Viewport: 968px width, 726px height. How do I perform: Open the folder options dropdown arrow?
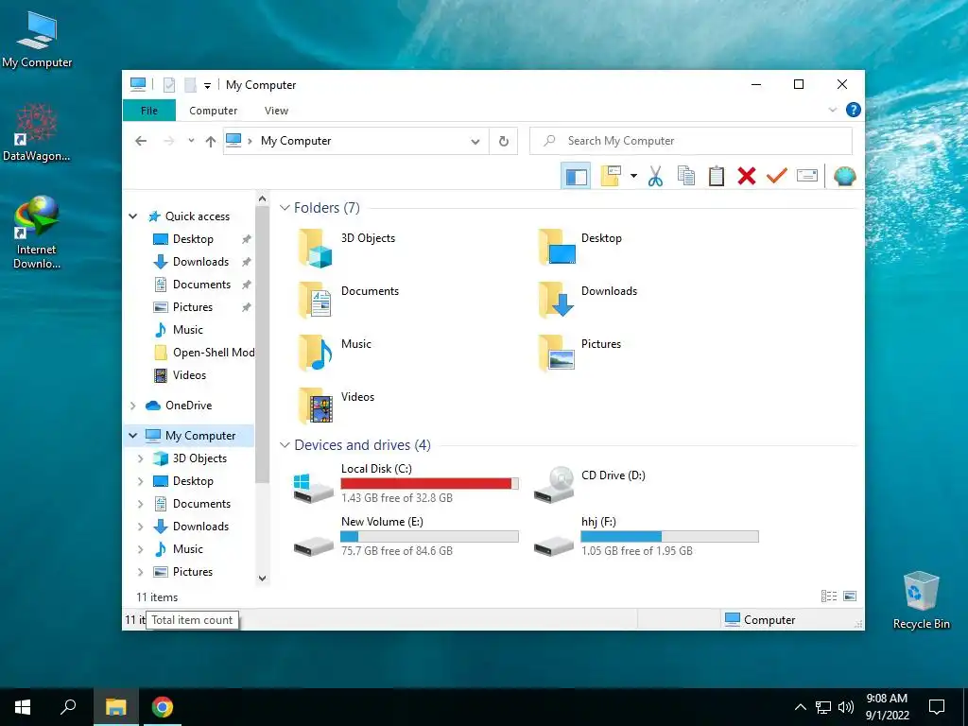[633, 177]
